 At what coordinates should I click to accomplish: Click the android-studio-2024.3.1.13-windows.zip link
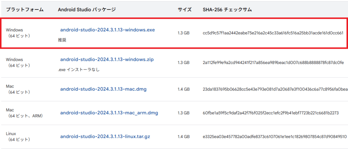tap(107, 60)
